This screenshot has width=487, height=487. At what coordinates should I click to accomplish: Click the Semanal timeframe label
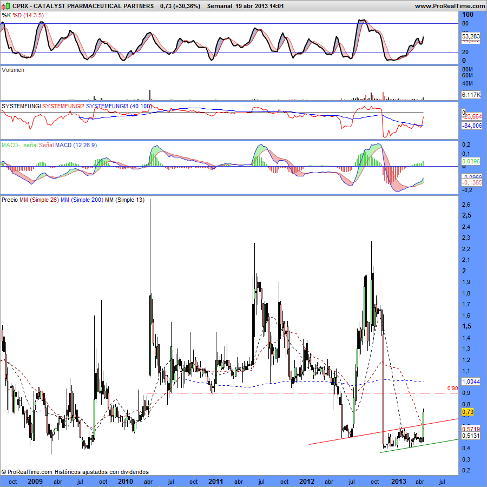[219, 6]
